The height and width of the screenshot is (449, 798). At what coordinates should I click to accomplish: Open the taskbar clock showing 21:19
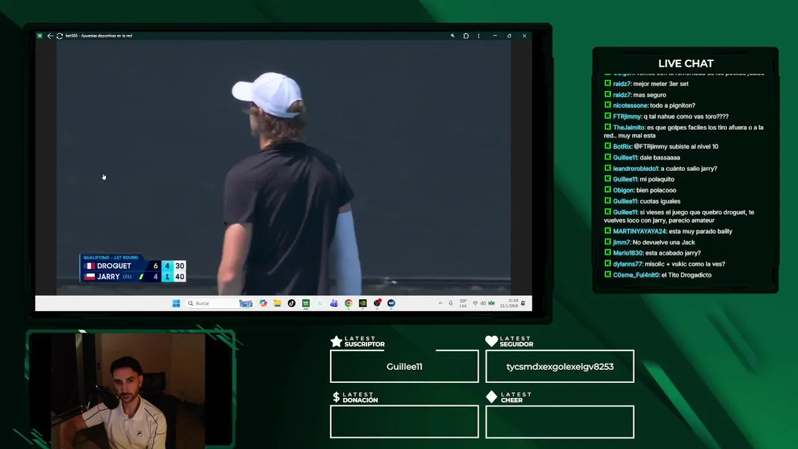point(509,303)
